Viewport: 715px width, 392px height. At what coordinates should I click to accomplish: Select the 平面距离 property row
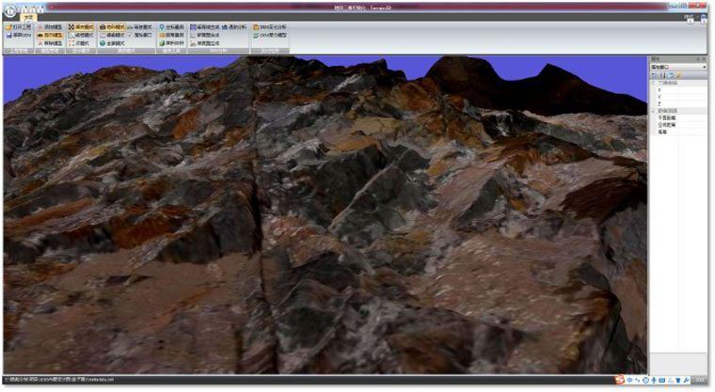pos(678,118)
